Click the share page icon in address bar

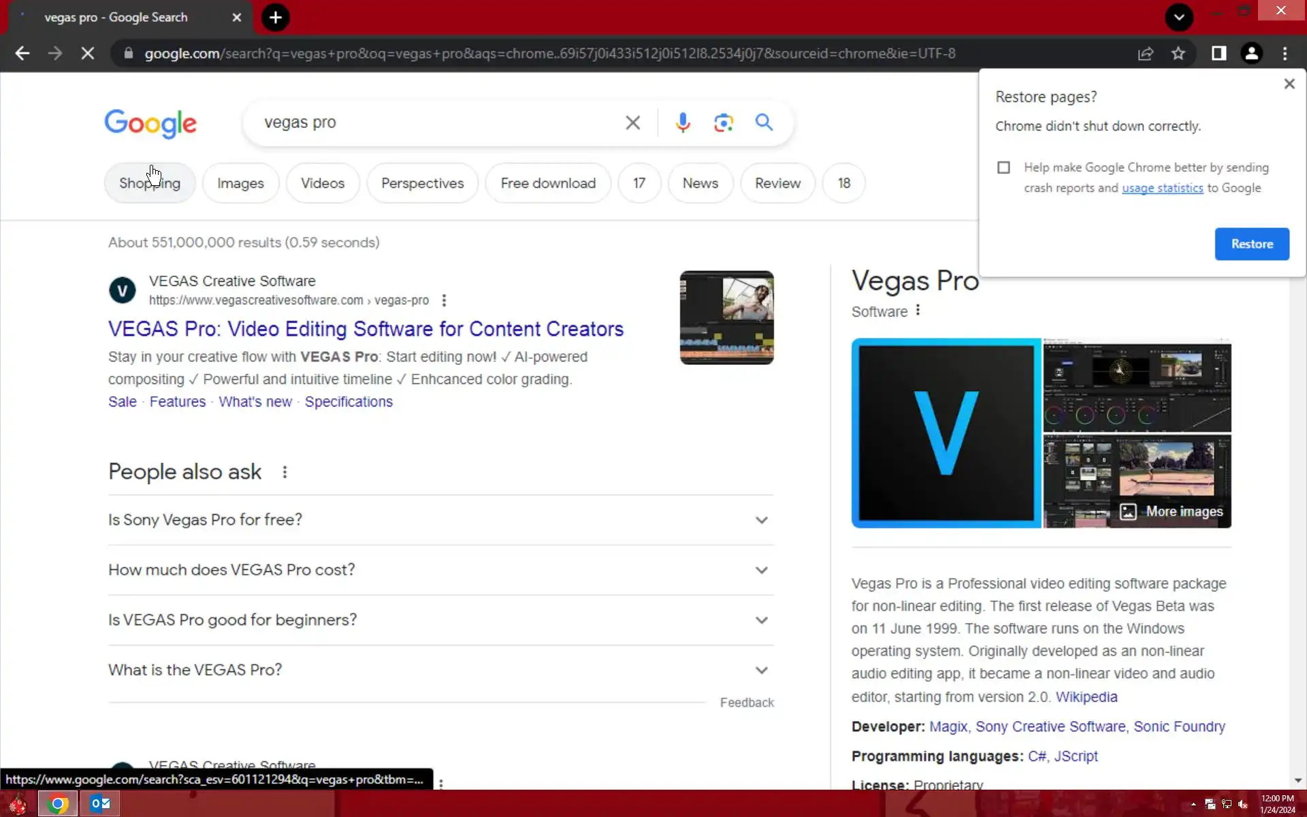pos(1146,53)
